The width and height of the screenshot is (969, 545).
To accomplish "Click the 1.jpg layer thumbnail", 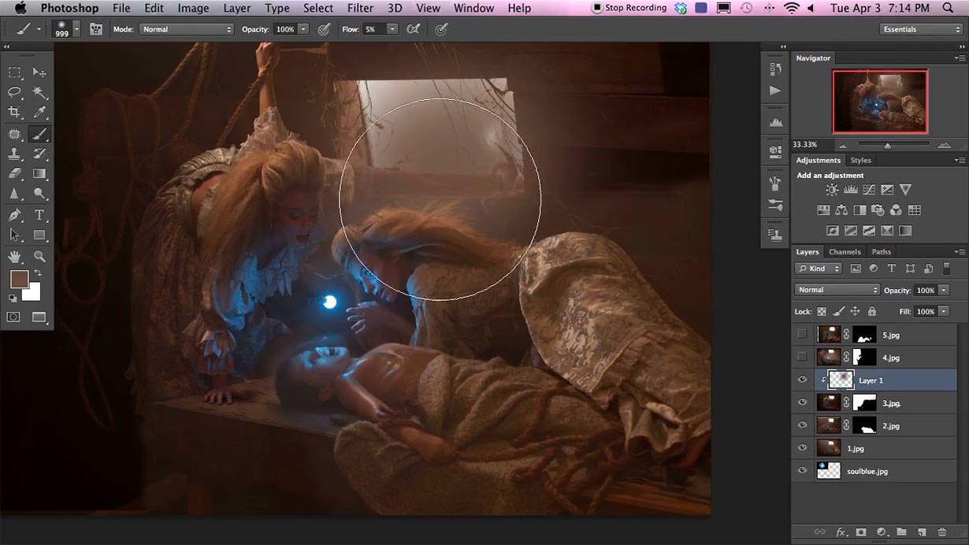I will [829, 448].
